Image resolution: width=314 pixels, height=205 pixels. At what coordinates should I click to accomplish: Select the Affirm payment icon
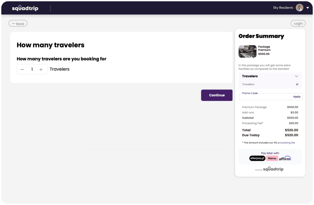285,158
